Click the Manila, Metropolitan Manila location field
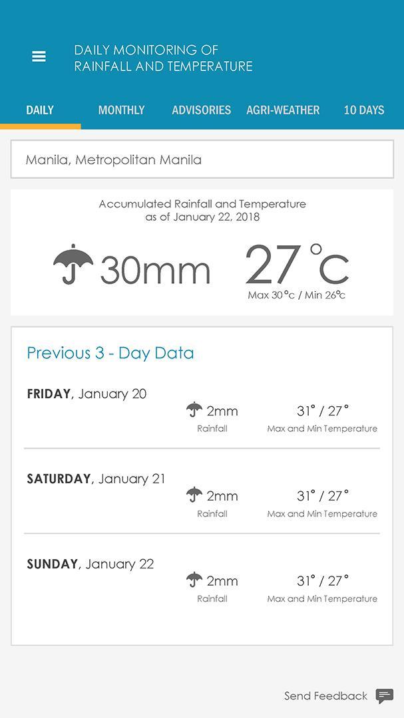The image size is (404, 718). 202,160
